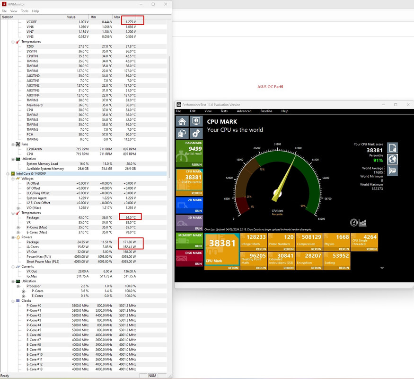Run the 2D MARK test
Viewport: 414px width, 379px height.
pos(198,211)
